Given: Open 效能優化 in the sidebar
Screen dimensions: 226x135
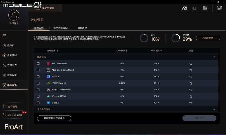Looking at the screenshot, I should (x=14, y=85).
